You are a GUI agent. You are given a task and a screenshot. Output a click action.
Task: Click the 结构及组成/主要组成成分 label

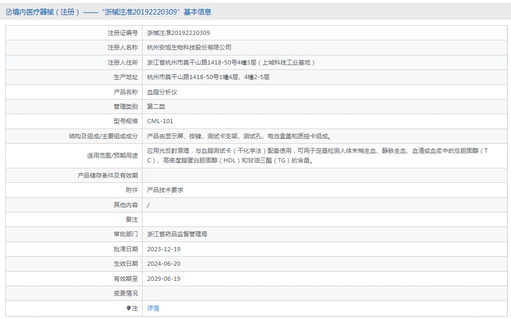pos(103,136)
